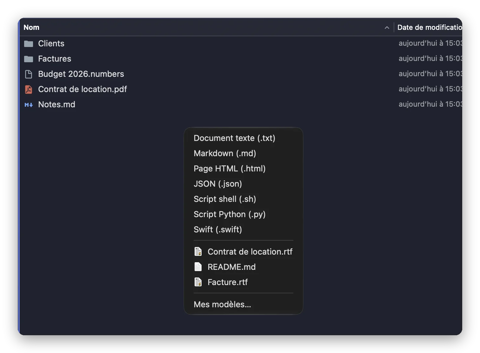This screenshot has width=480, height=353.
Task: Pick the JSON (.json) option
Action: tap(243, 184)
